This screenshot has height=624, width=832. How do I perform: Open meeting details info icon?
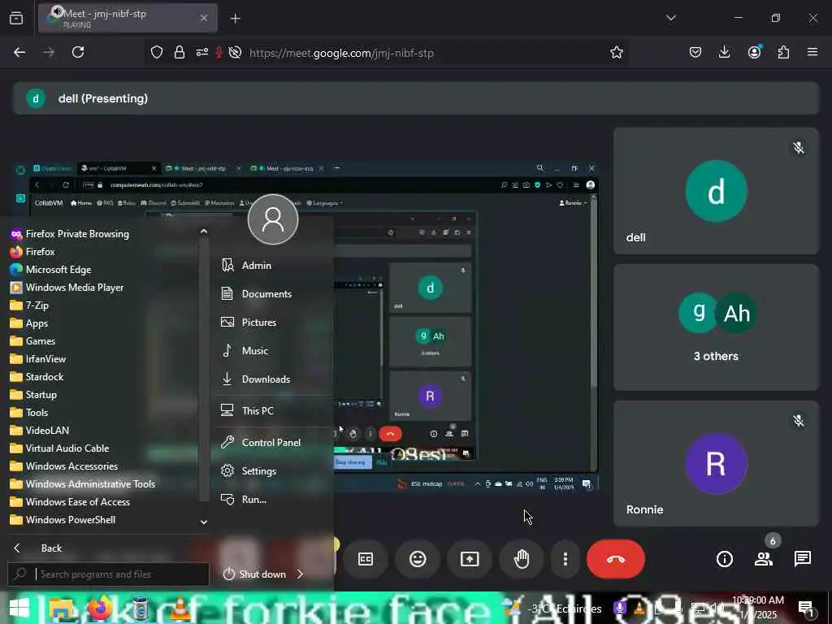point(724,559)
